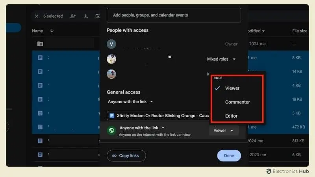Screen dimensions: 315x177
Task: Select the document icon in the 8 KB row
Action: [40, 57]
